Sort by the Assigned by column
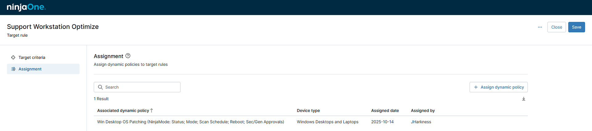 (x=423, y=111)
